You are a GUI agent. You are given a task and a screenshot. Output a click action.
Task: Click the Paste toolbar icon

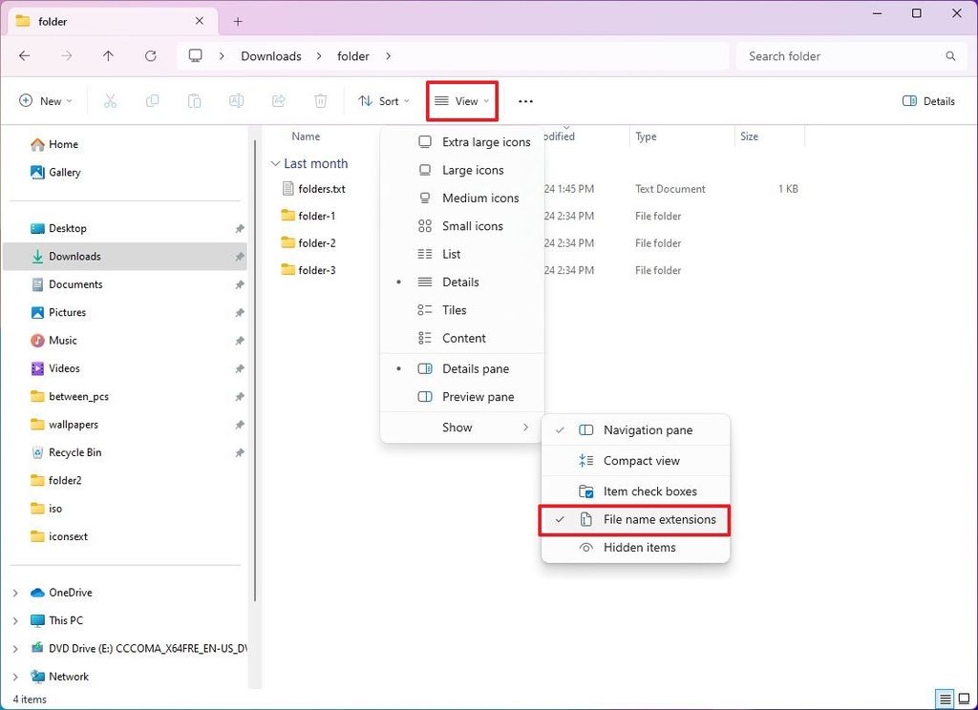(x=194, y=100)
